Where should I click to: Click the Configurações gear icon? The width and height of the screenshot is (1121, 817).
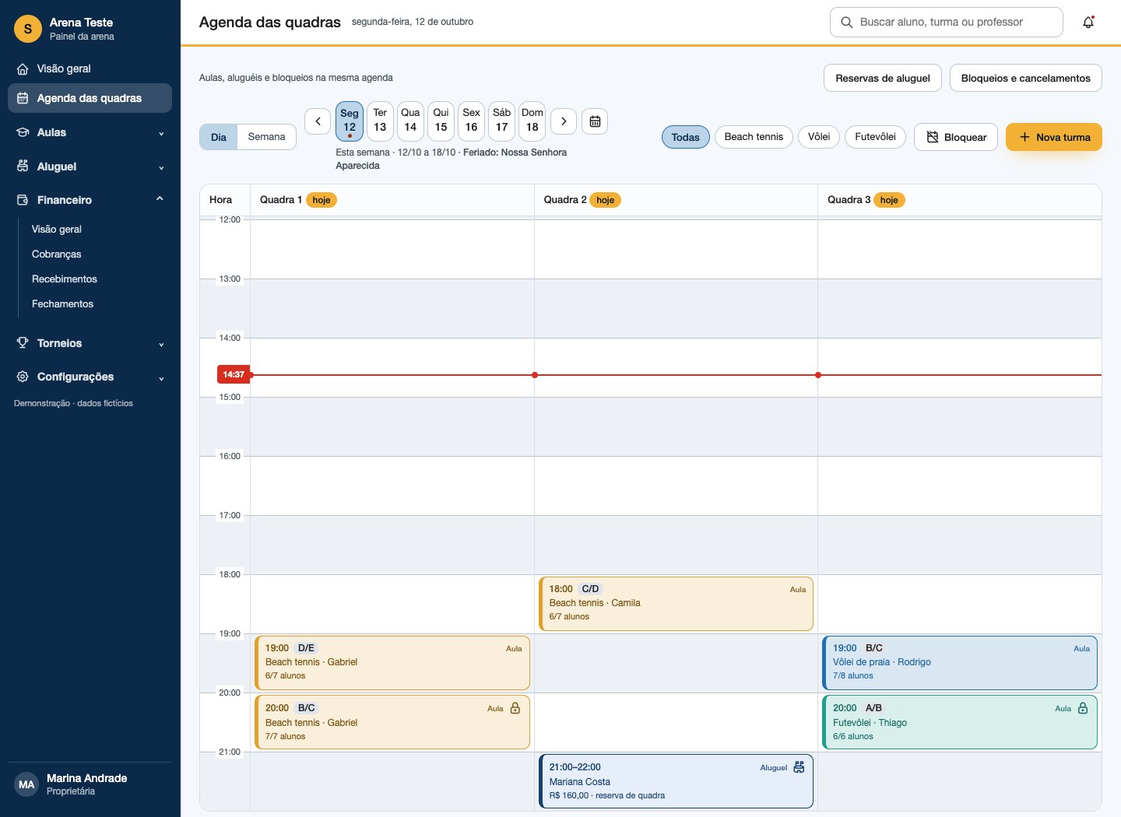tap(23, 377)
